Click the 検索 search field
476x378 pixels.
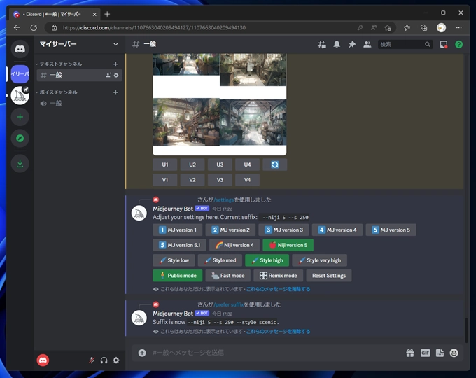tap(405, 45)
